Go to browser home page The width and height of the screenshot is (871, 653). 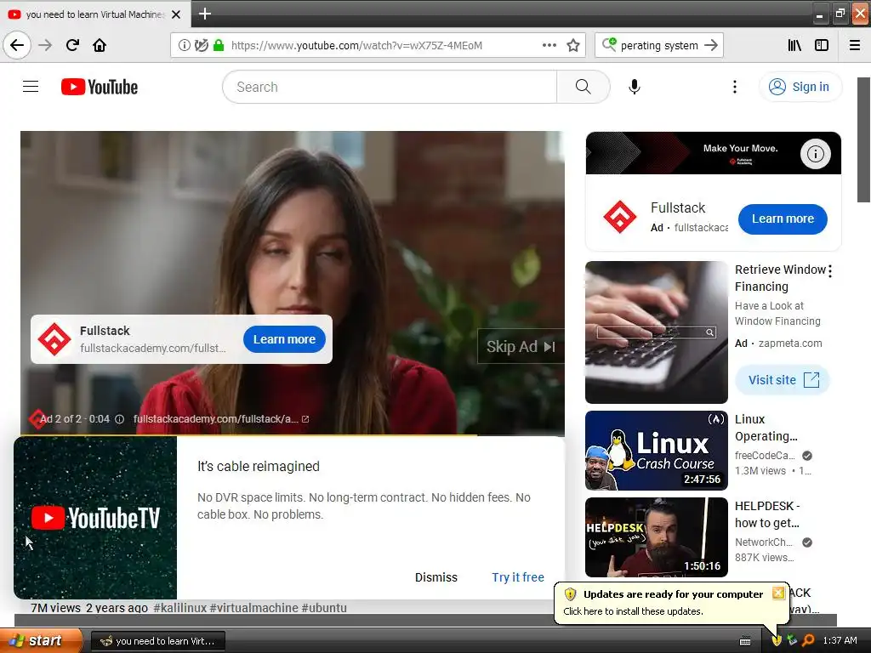pyautogui.click(x=100, y=45)
